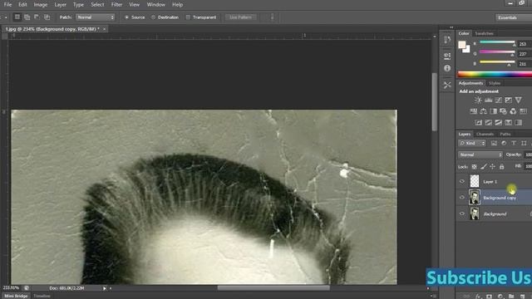
Task: Close the 1.jpg document tab
Action: pyautogui.click(x=105, y=29)
